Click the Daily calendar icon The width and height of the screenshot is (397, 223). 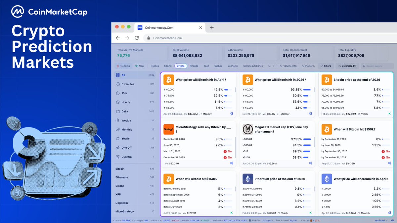(x=118, y=111)
